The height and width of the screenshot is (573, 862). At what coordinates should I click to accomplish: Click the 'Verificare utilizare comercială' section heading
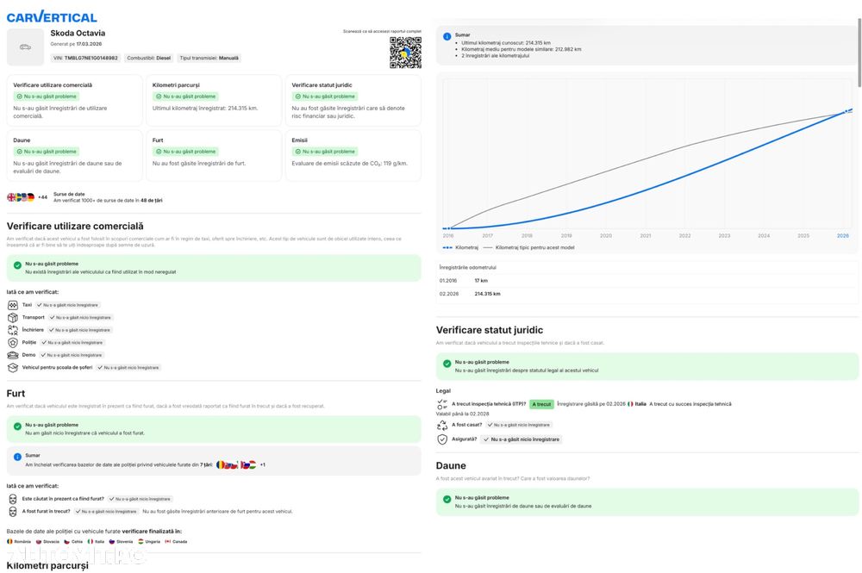click(x=75, y=227)
